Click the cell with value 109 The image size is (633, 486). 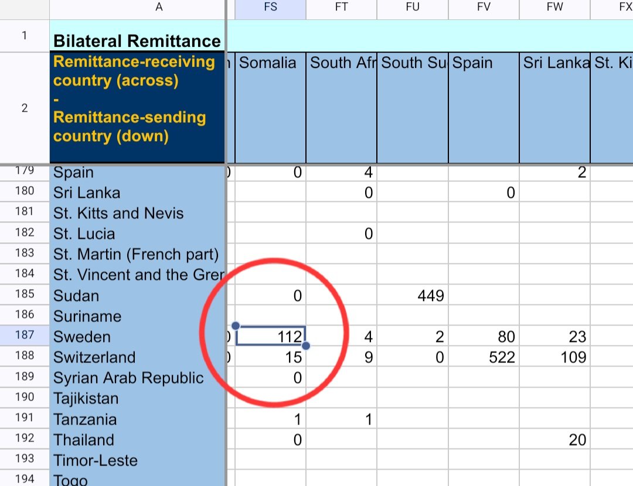(554, 357)
